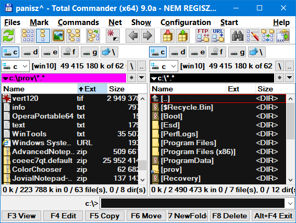Image resolution: width=296 pixels, height=223 pixels.
Task: Launch the synchronize directories icon
Action: click(267, 36)
